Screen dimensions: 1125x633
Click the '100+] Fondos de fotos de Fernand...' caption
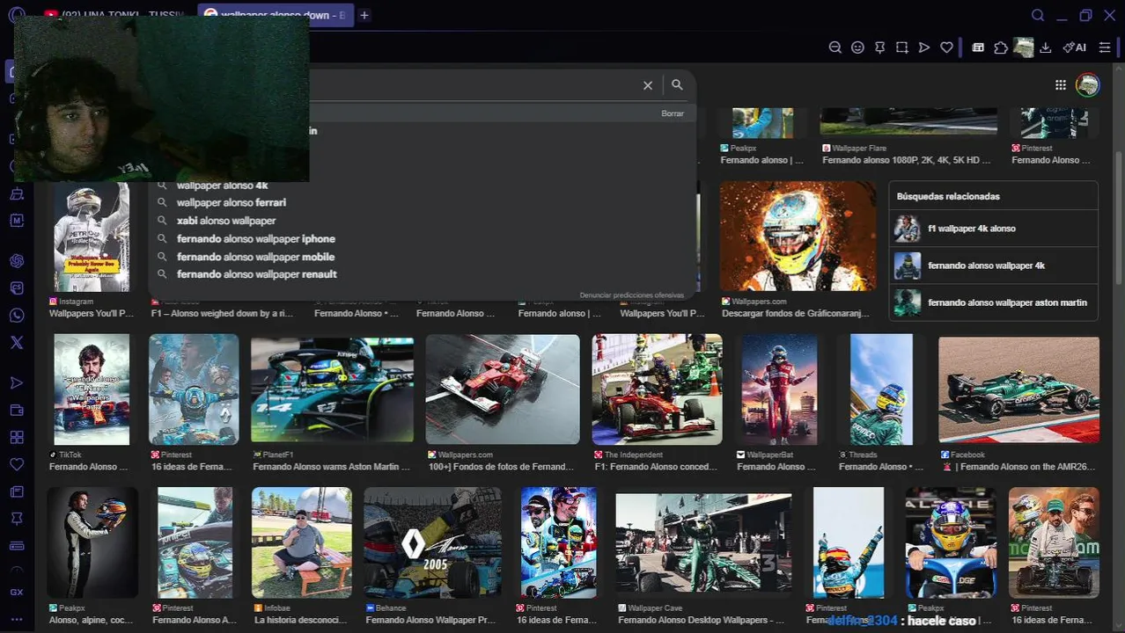501,467
